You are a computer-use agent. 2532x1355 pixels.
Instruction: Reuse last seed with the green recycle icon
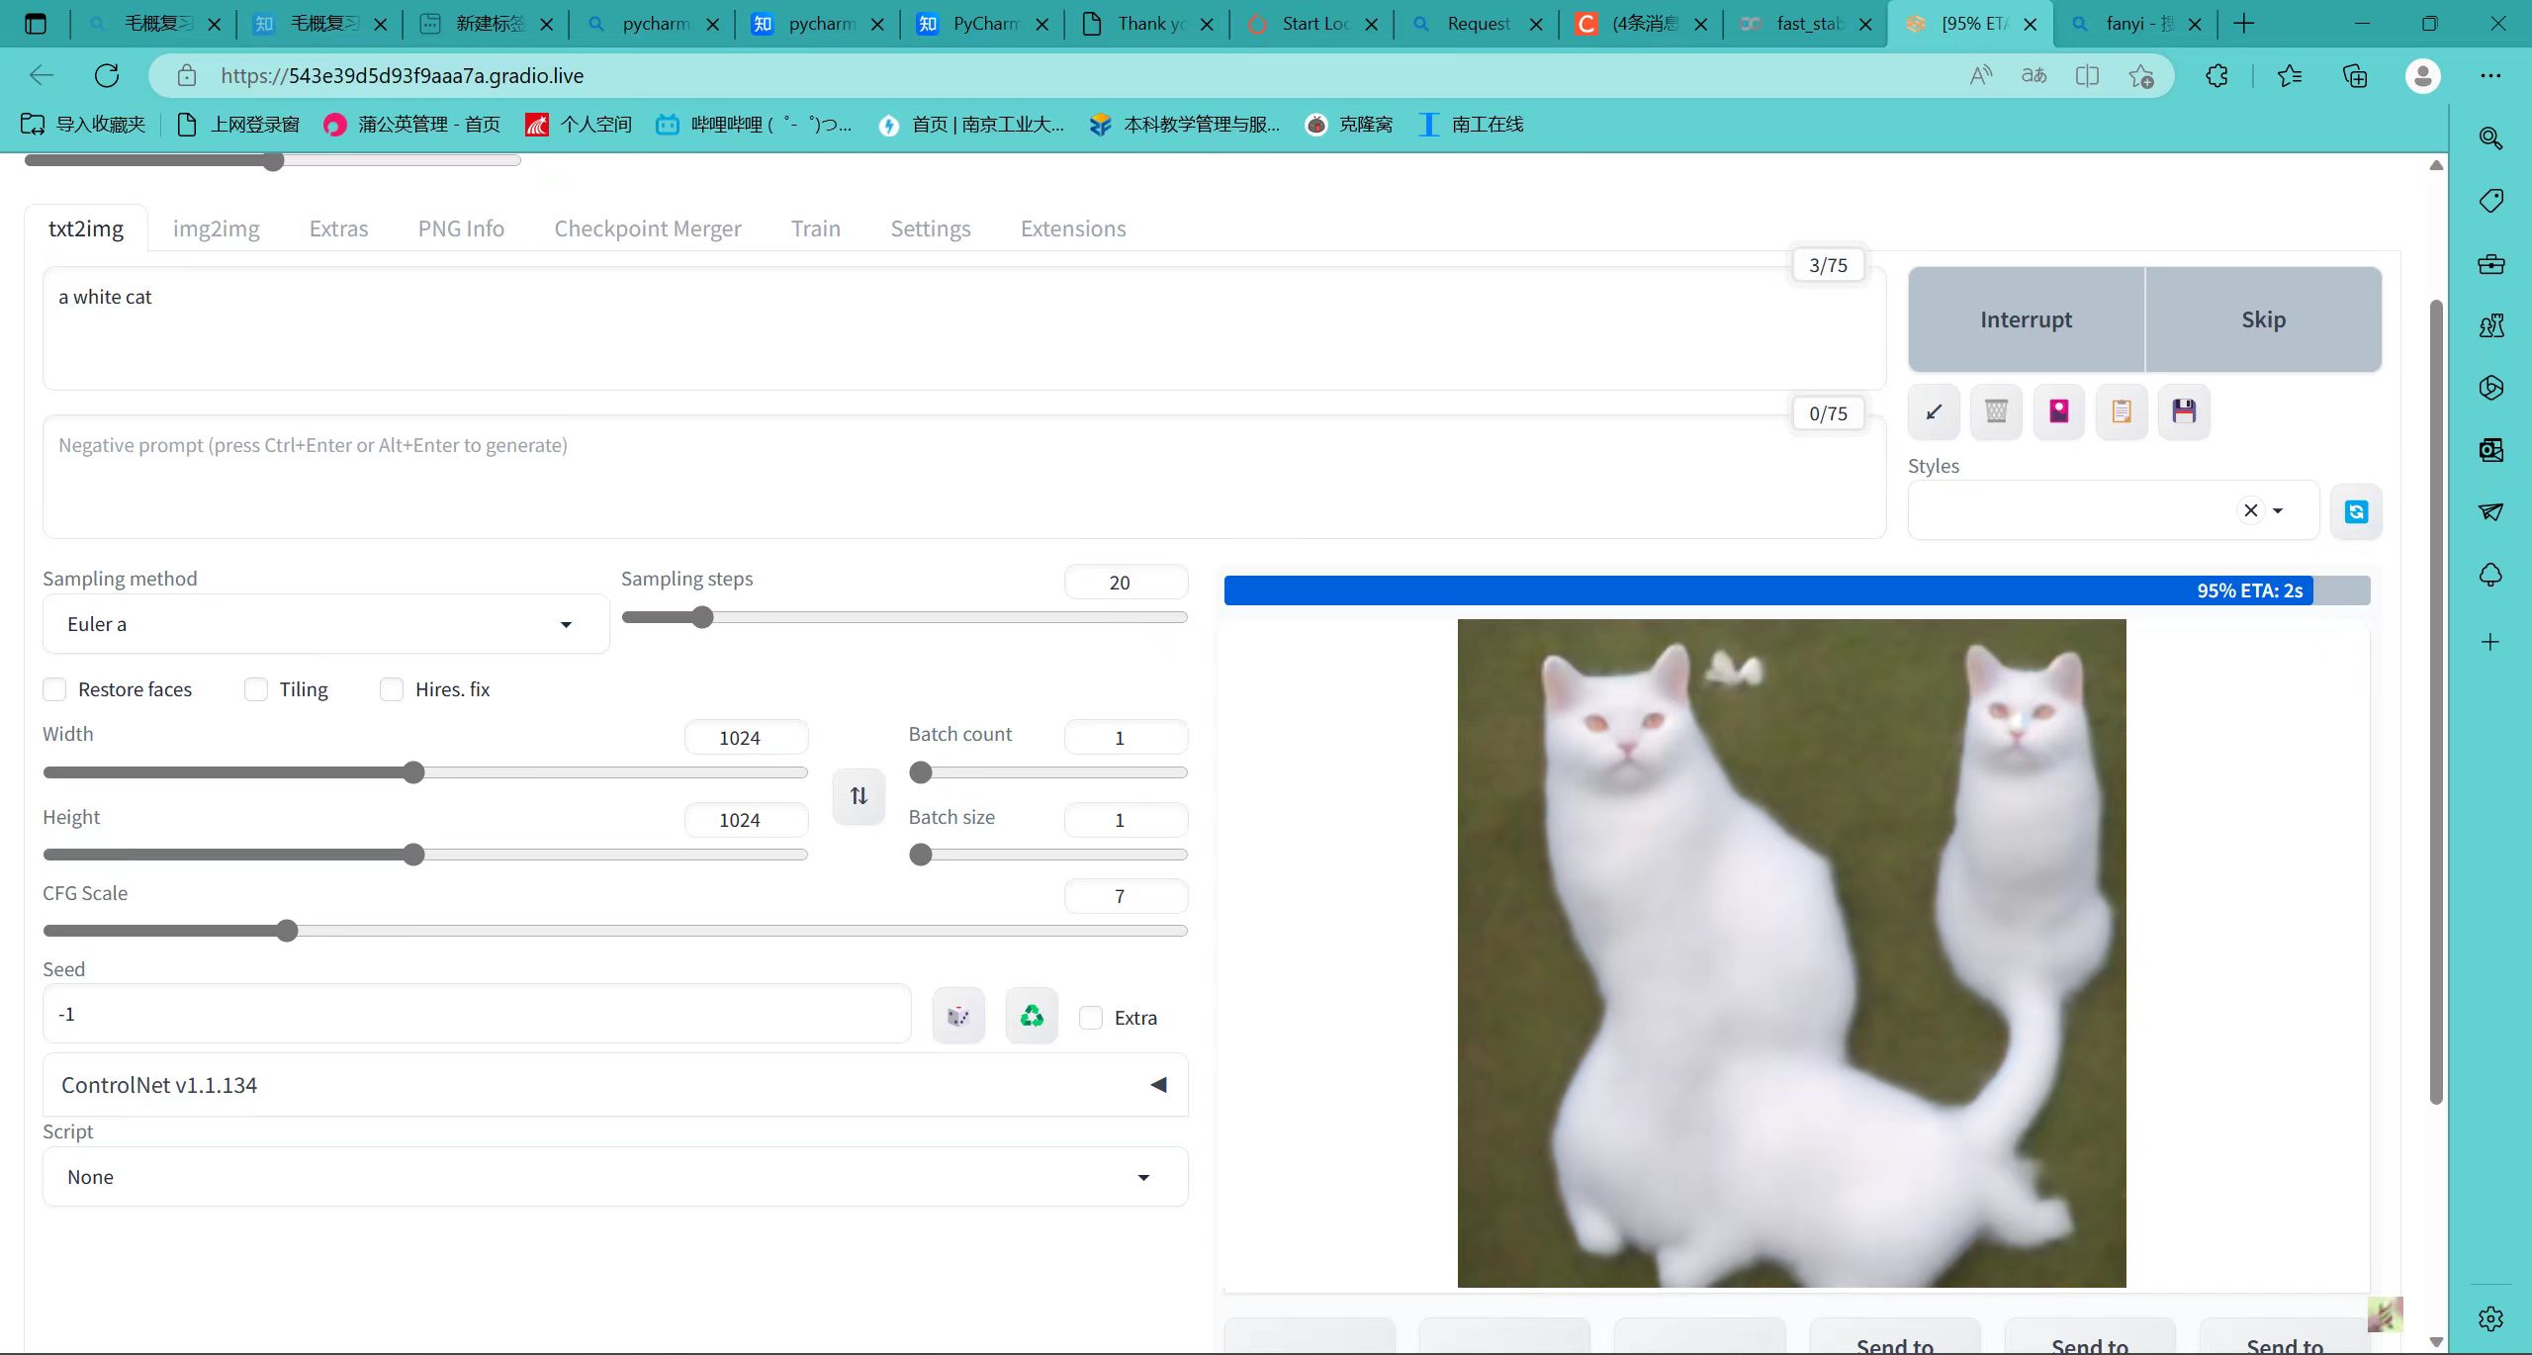click(x=1032, y=1016)
